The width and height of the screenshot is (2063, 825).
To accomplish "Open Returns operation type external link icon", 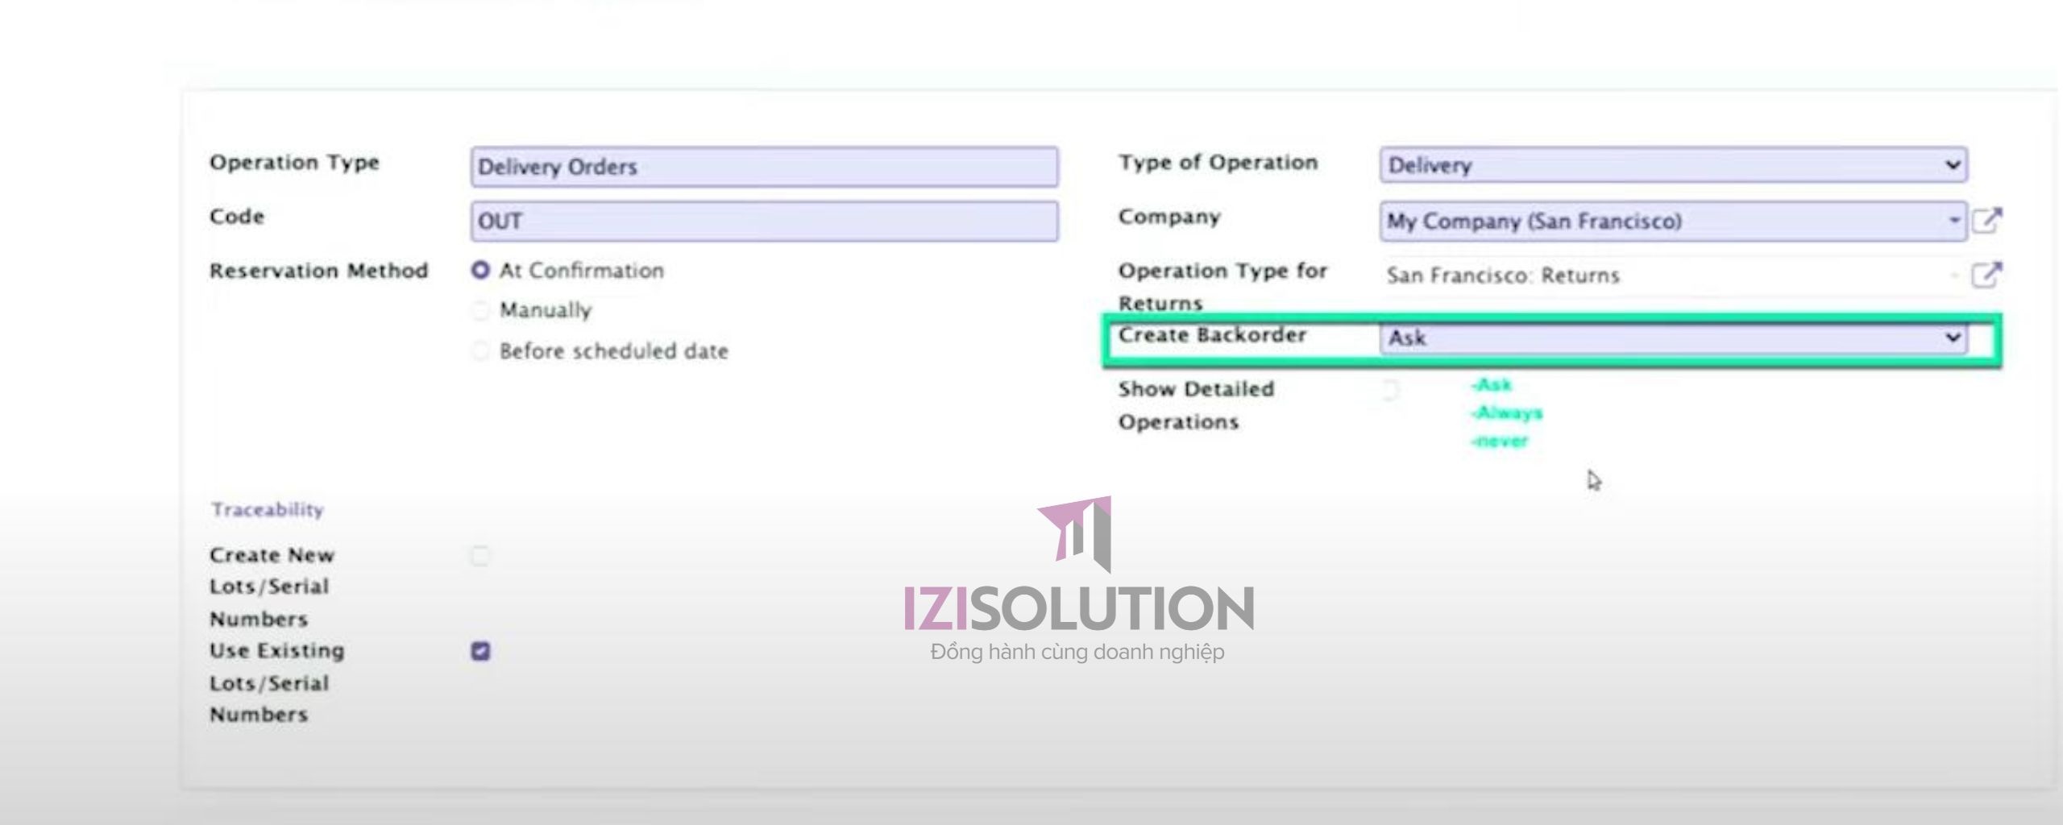I will (x=1986, y=275).
